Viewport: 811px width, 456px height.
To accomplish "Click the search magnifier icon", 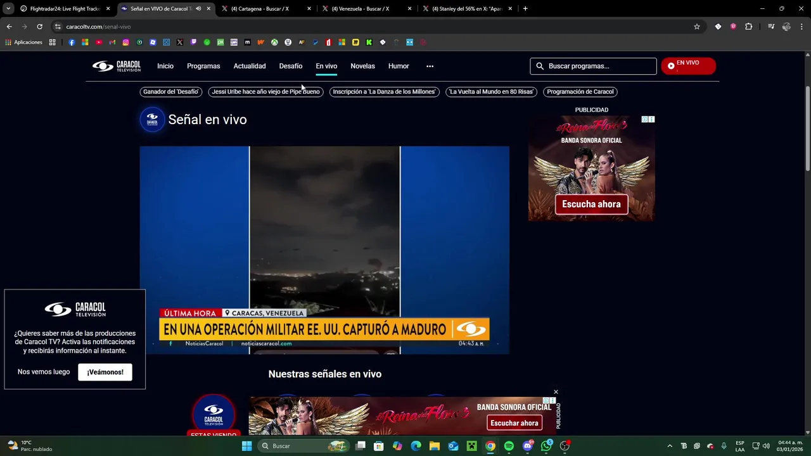I will click(540, 66).
